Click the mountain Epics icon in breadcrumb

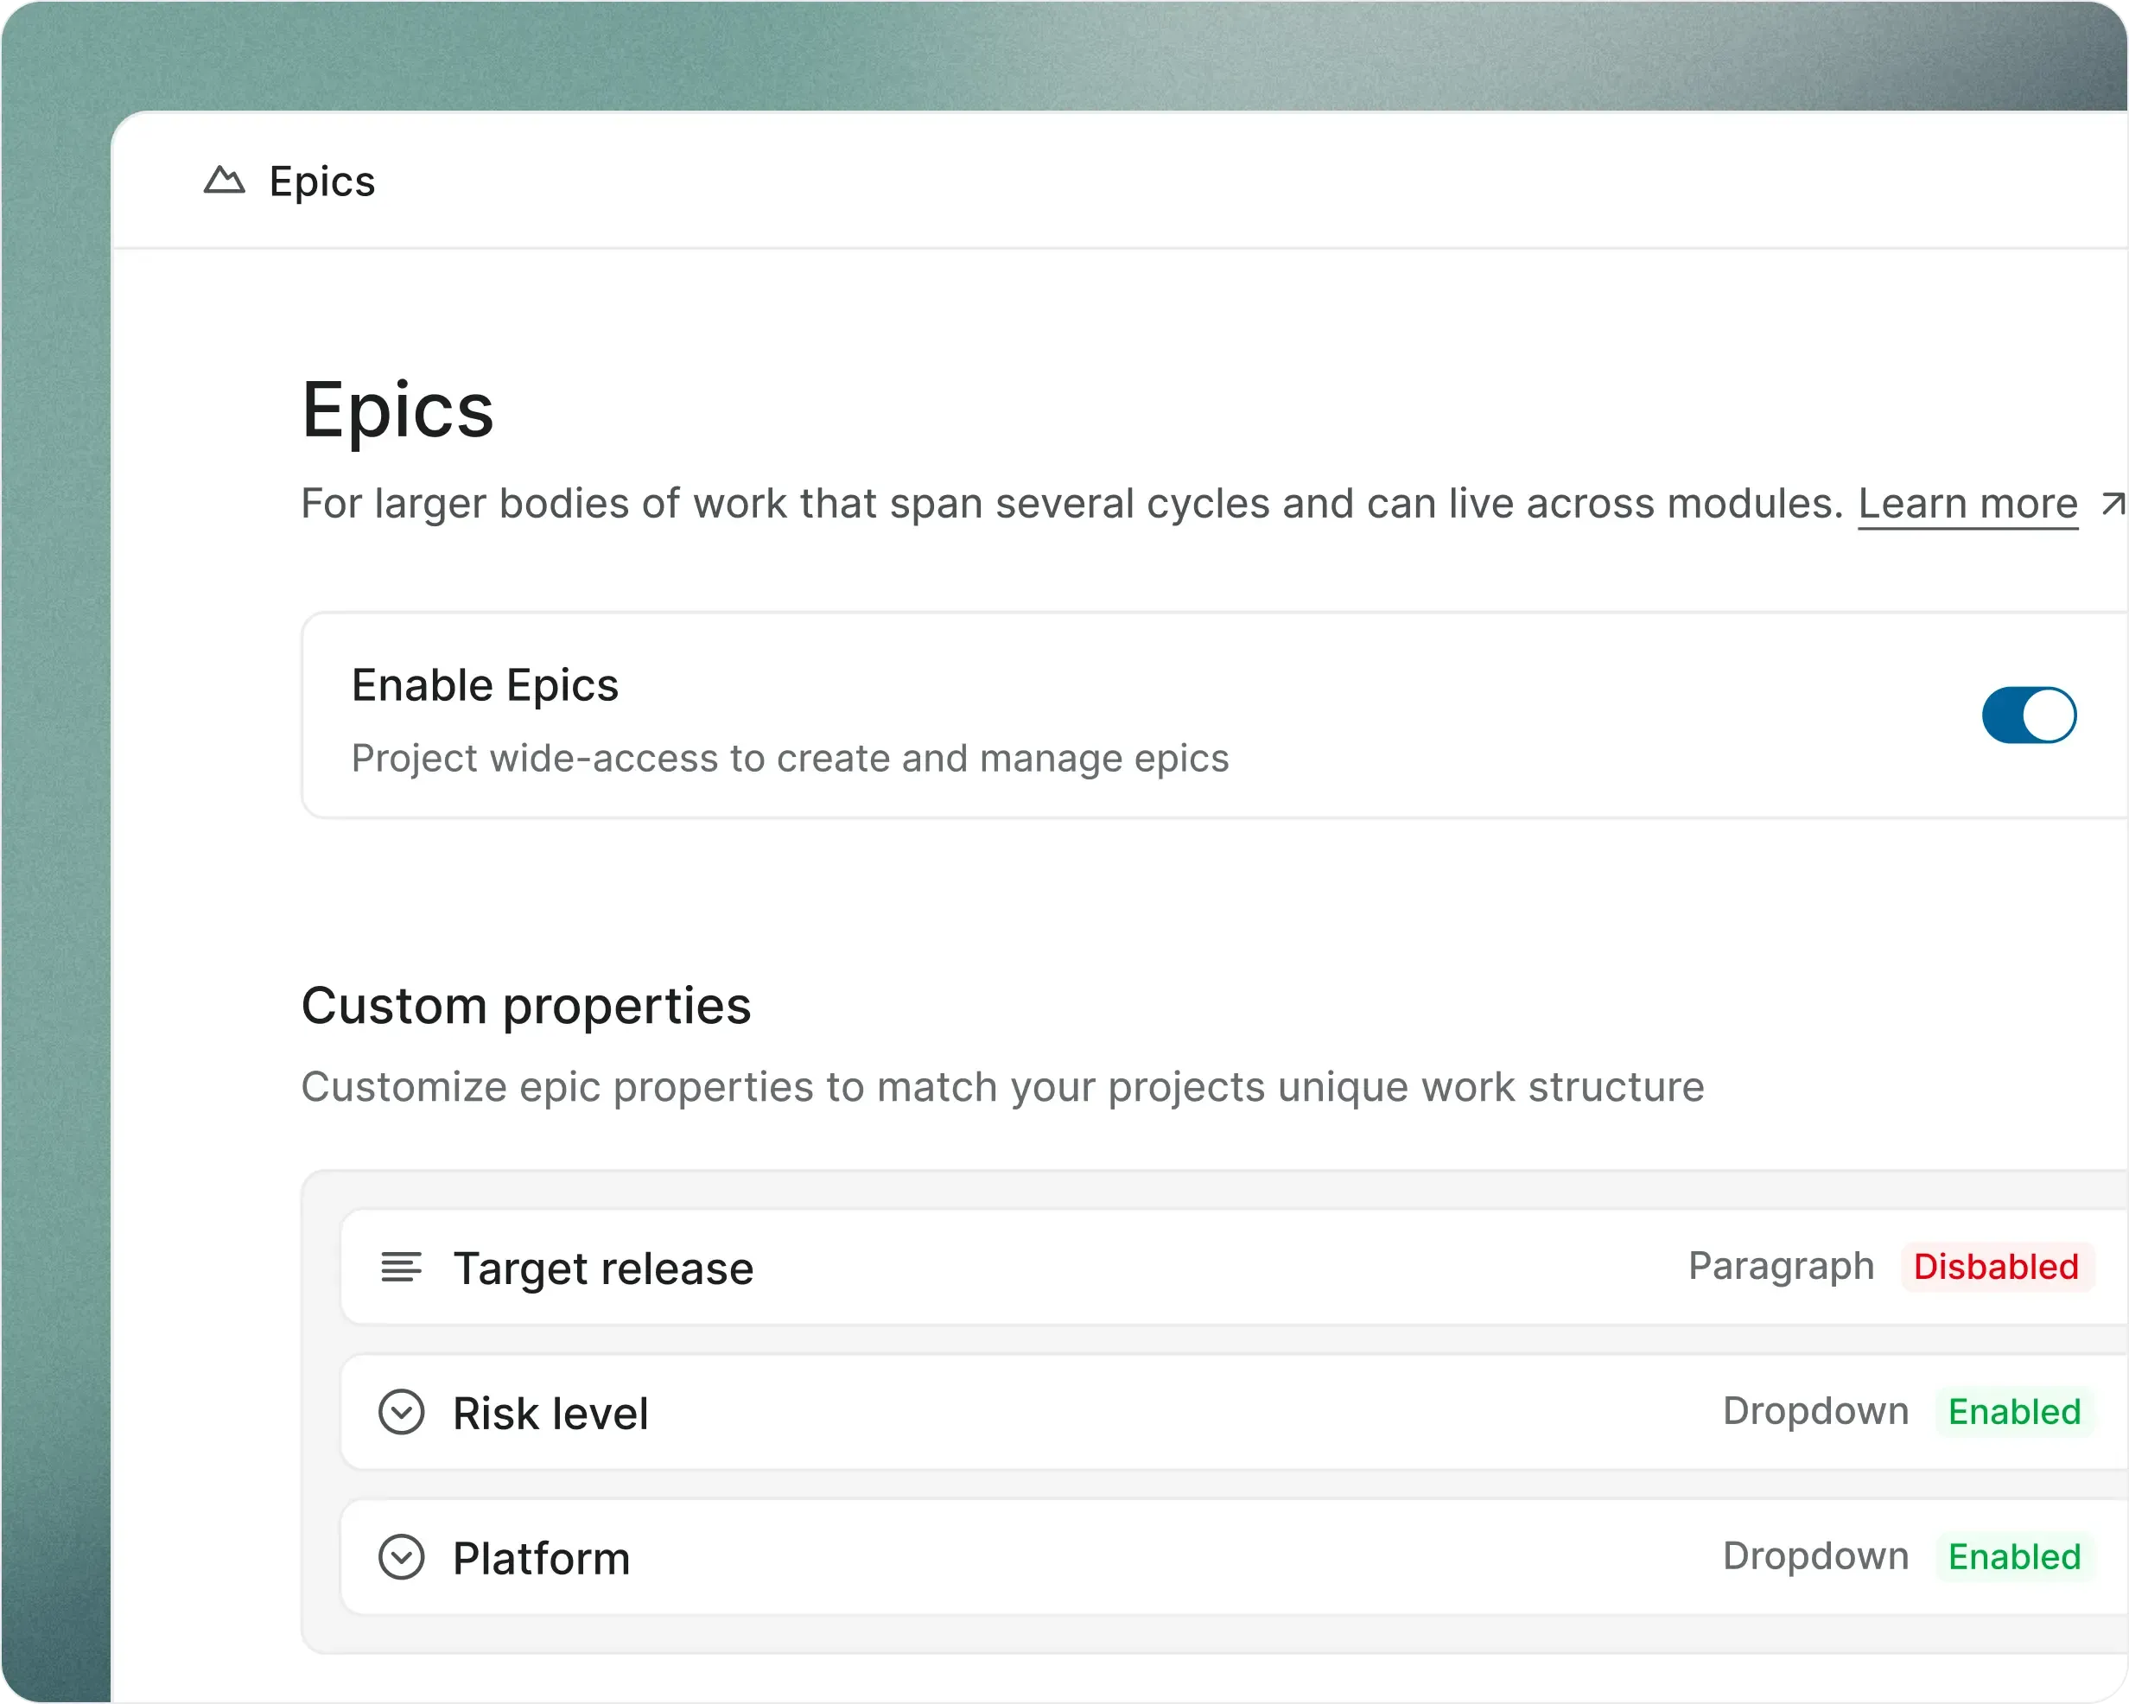tap(226, 180)
